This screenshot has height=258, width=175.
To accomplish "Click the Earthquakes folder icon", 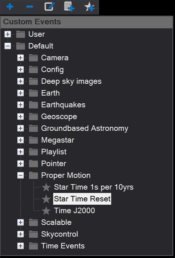I will coord(33,105).
